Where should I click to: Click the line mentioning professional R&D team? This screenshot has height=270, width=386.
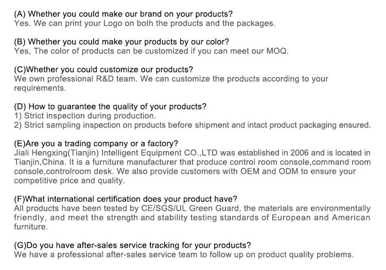(171, 79)
